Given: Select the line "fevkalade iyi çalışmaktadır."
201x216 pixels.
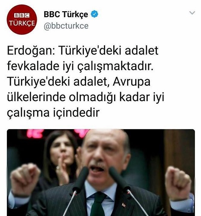Looking at the screenshot, I should tap(80, 66).
